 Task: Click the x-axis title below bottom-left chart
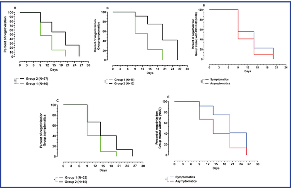point(103,170)
